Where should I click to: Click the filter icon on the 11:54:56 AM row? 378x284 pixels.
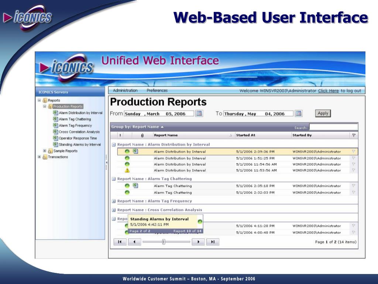tap(353, 164)
